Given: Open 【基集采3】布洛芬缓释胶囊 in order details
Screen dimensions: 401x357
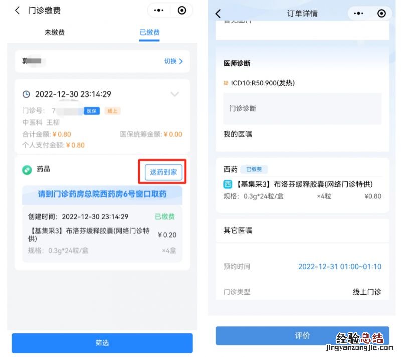Looking at the screenshot, I should click(304, 184).
